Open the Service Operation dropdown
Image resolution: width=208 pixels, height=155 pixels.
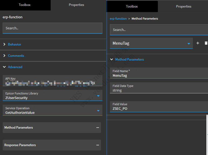[98, 110]
